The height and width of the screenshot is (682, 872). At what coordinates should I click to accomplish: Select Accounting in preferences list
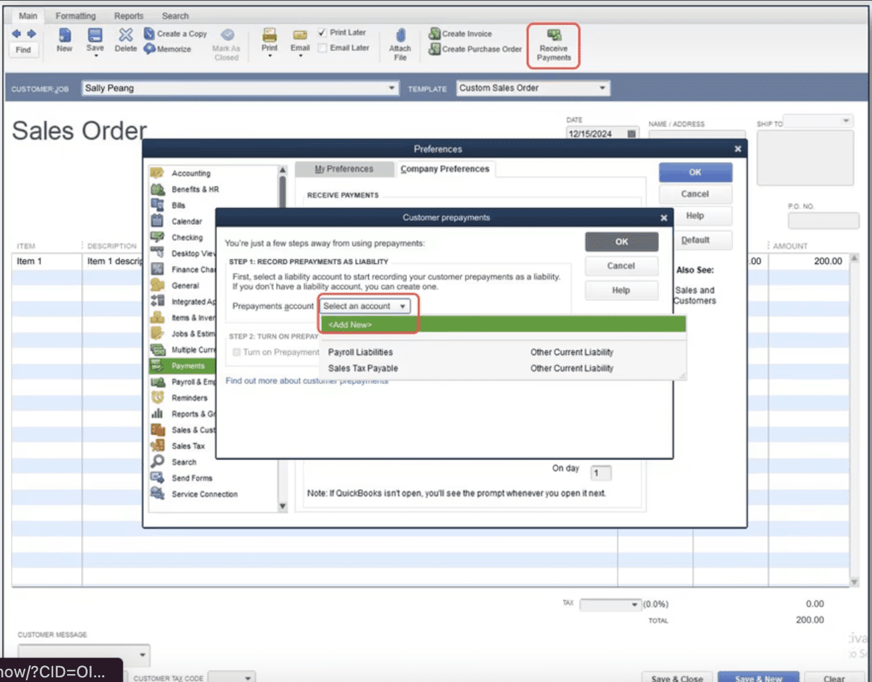(x=190, y=173)
